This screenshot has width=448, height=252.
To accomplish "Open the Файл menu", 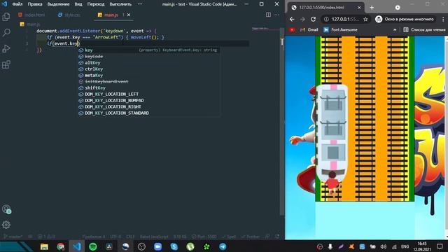I will pos(17,4).
